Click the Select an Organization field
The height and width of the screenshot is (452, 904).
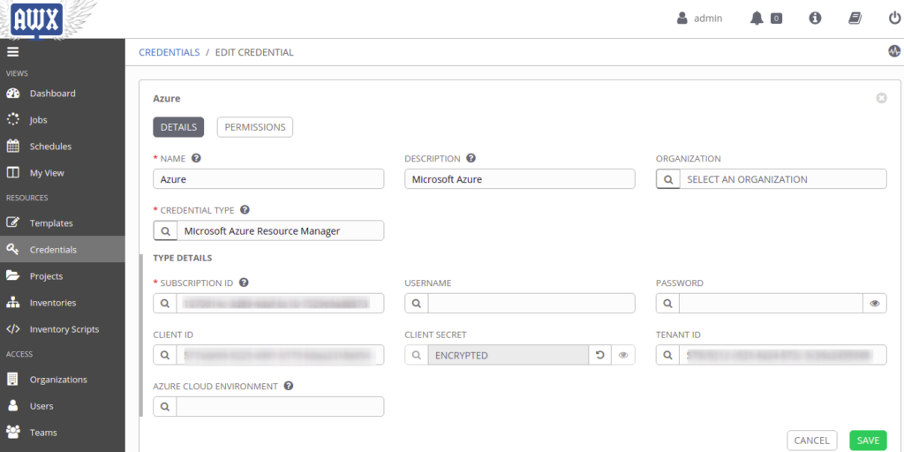pos(784,178)
